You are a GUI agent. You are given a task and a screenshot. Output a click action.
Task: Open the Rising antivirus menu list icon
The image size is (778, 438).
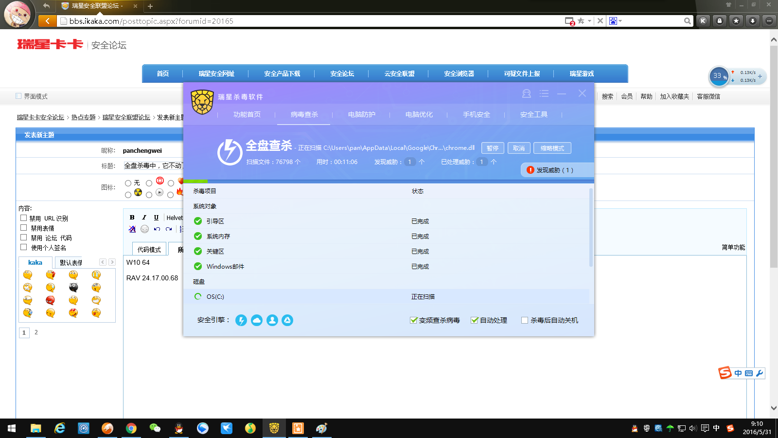[544, 93]
